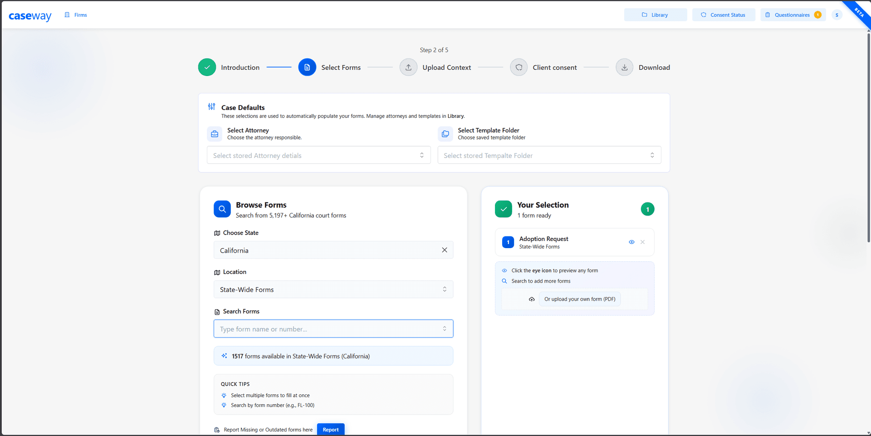
Task: Preview Adoption Request with eye icon
Action: 631,242
